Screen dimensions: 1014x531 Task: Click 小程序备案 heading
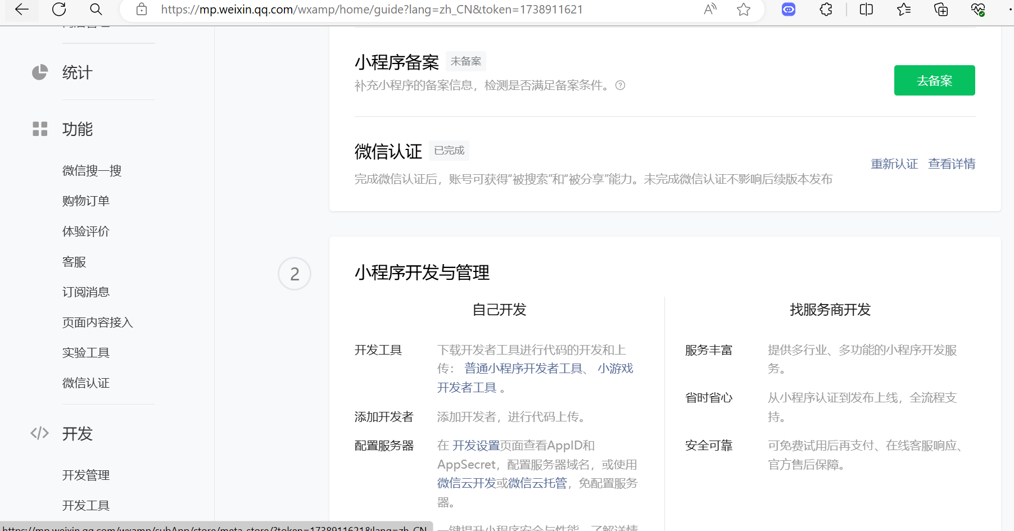397,62
